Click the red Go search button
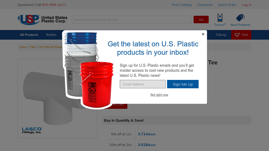 click(201, 19)
